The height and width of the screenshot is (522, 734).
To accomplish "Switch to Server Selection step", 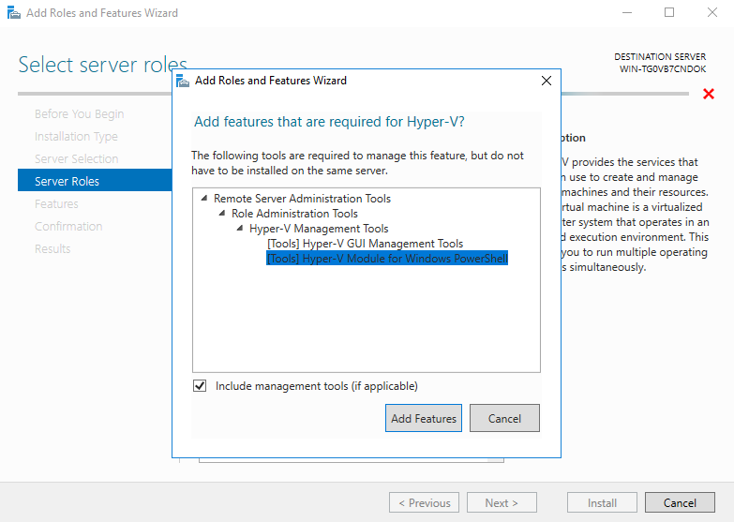I will (x=76, y=158).
